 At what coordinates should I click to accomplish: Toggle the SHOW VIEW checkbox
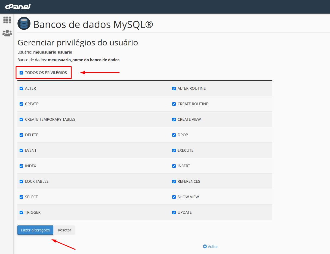[174, 197]
